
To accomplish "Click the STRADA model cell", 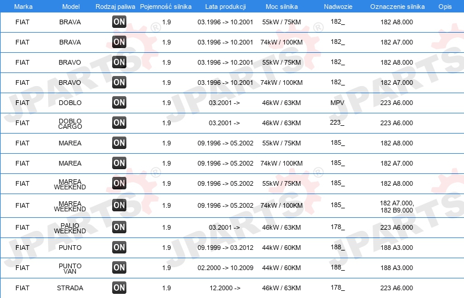I will pyautogui.click(x=70, y=288).
